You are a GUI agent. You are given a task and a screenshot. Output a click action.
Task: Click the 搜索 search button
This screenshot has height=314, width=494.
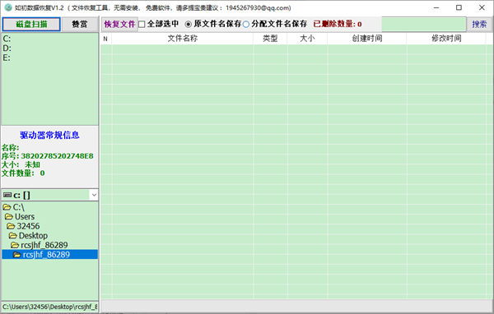click(479, 24)
